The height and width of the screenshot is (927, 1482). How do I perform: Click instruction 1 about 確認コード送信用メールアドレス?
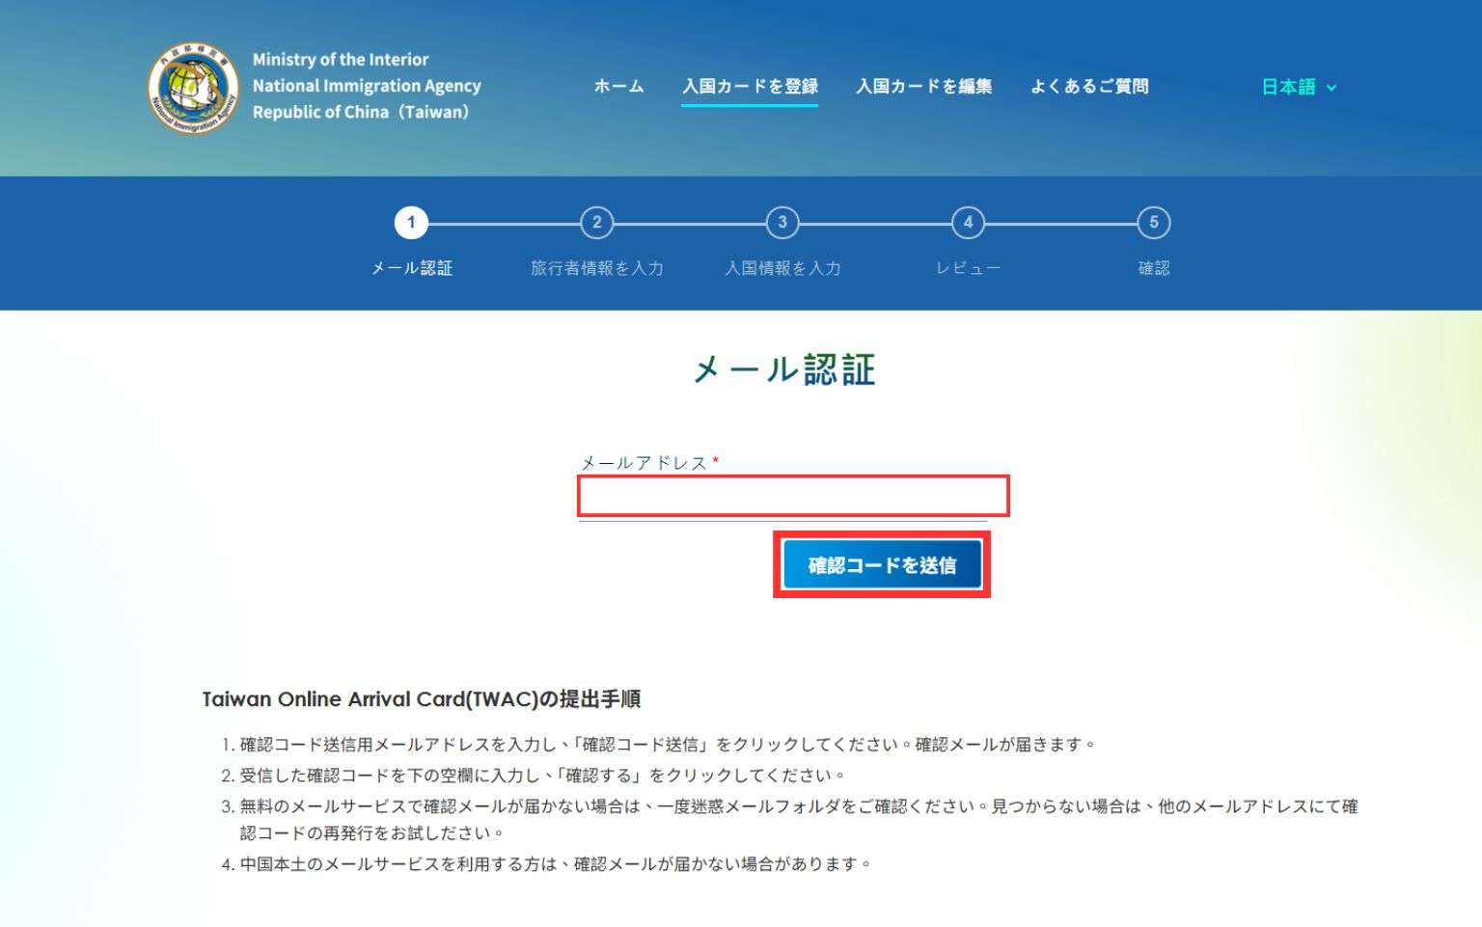coord(668,745)
